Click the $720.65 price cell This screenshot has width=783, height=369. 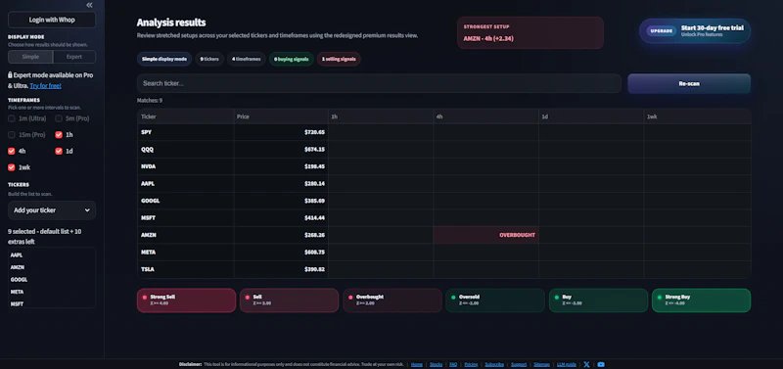[x=281, y=132]
